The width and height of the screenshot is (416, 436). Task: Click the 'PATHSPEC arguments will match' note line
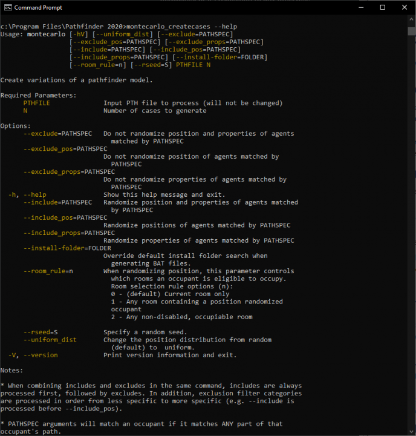tap(141, 424)
